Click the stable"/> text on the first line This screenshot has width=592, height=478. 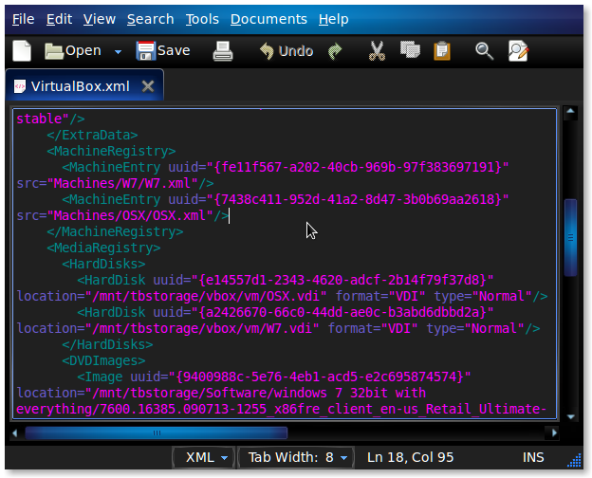tap(50, 119)
